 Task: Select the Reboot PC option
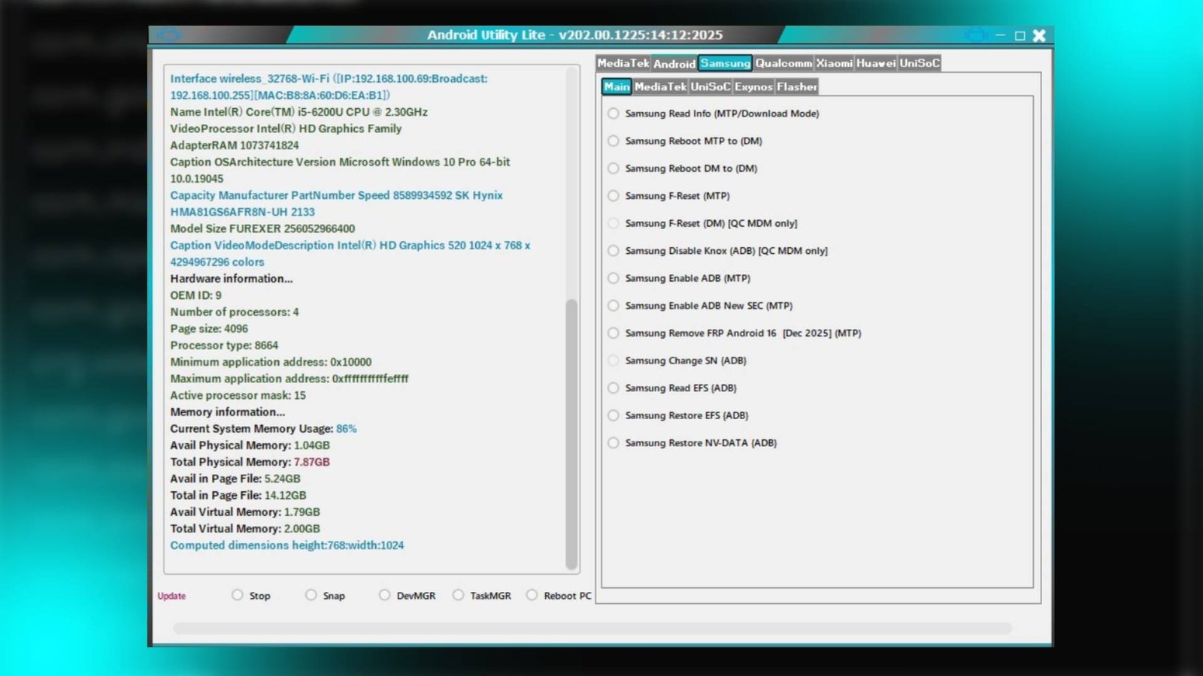tap(531, 595)
